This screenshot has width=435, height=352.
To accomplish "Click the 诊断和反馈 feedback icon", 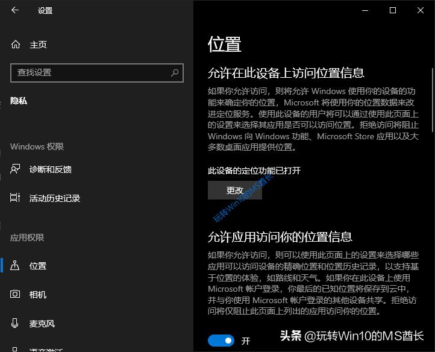I will 15,169.
